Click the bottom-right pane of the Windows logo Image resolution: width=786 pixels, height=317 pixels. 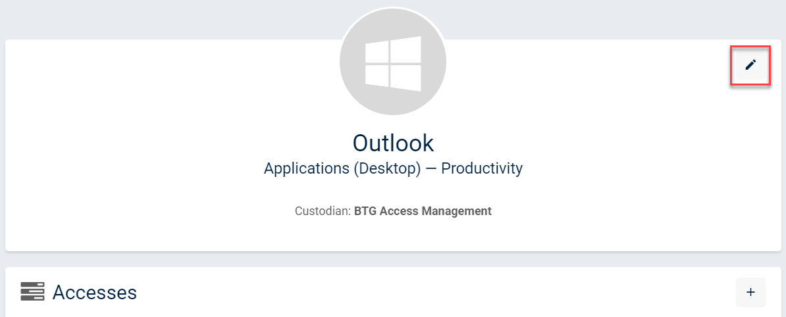pyautogui.click(x=406, y=78)
